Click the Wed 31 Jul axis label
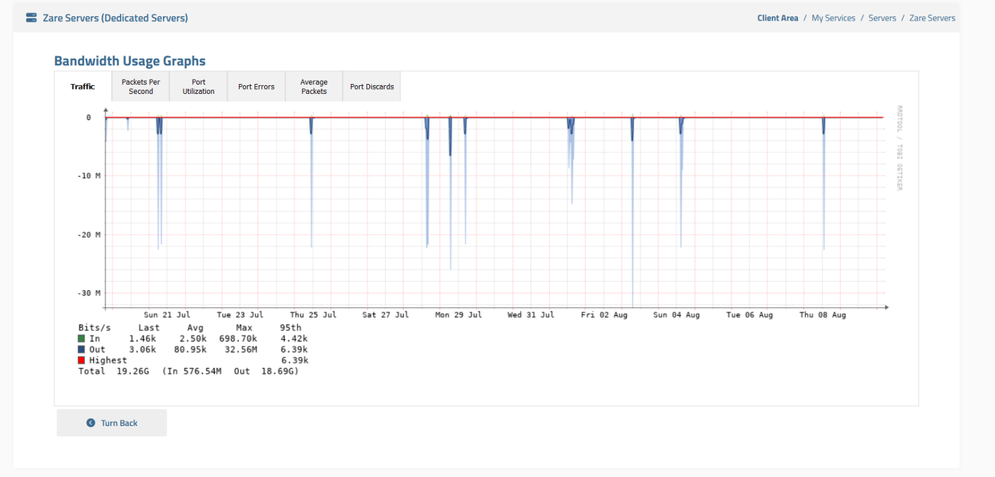Screen dimensions: 995x477 (x=530, y=315)
